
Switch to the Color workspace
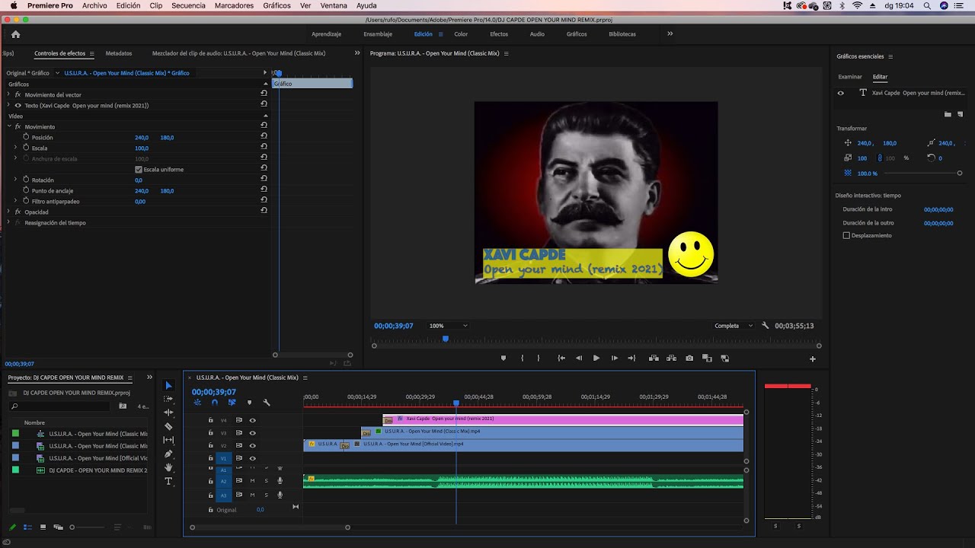click(461, 34)
